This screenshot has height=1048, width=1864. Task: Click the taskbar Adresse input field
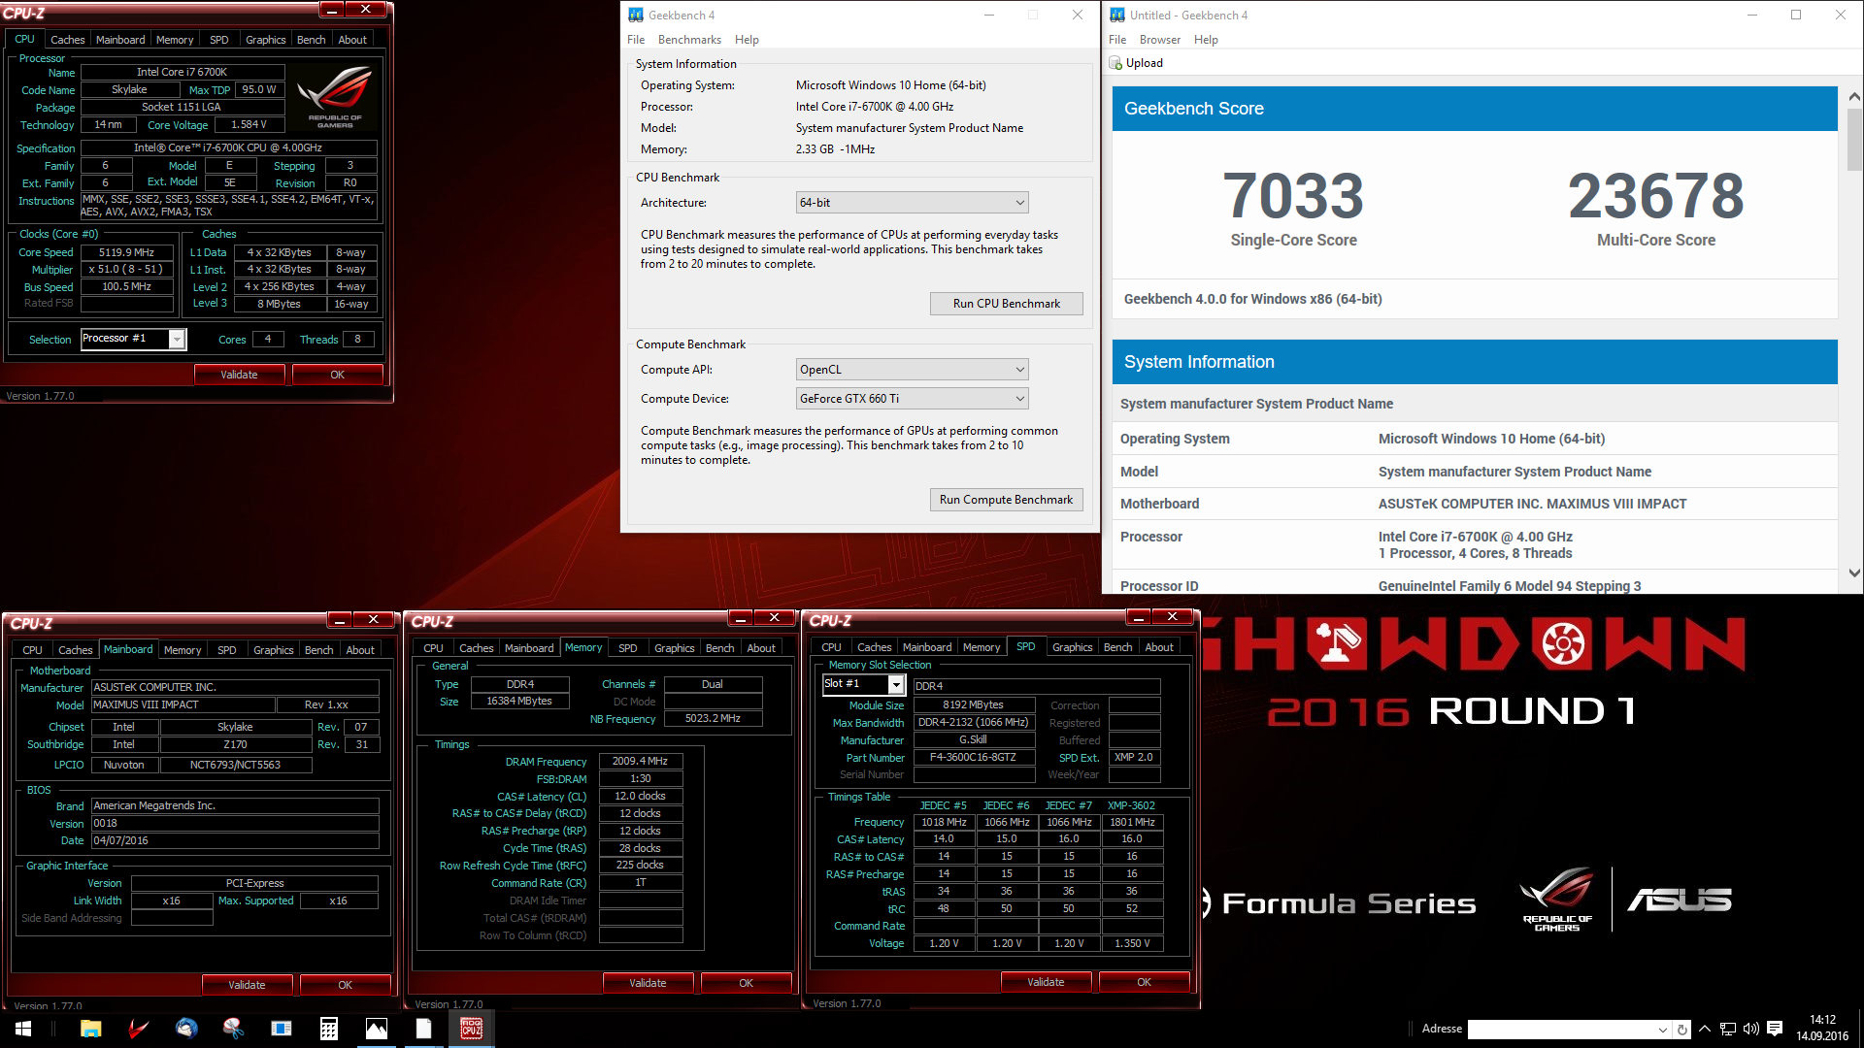(1561, 1030)
